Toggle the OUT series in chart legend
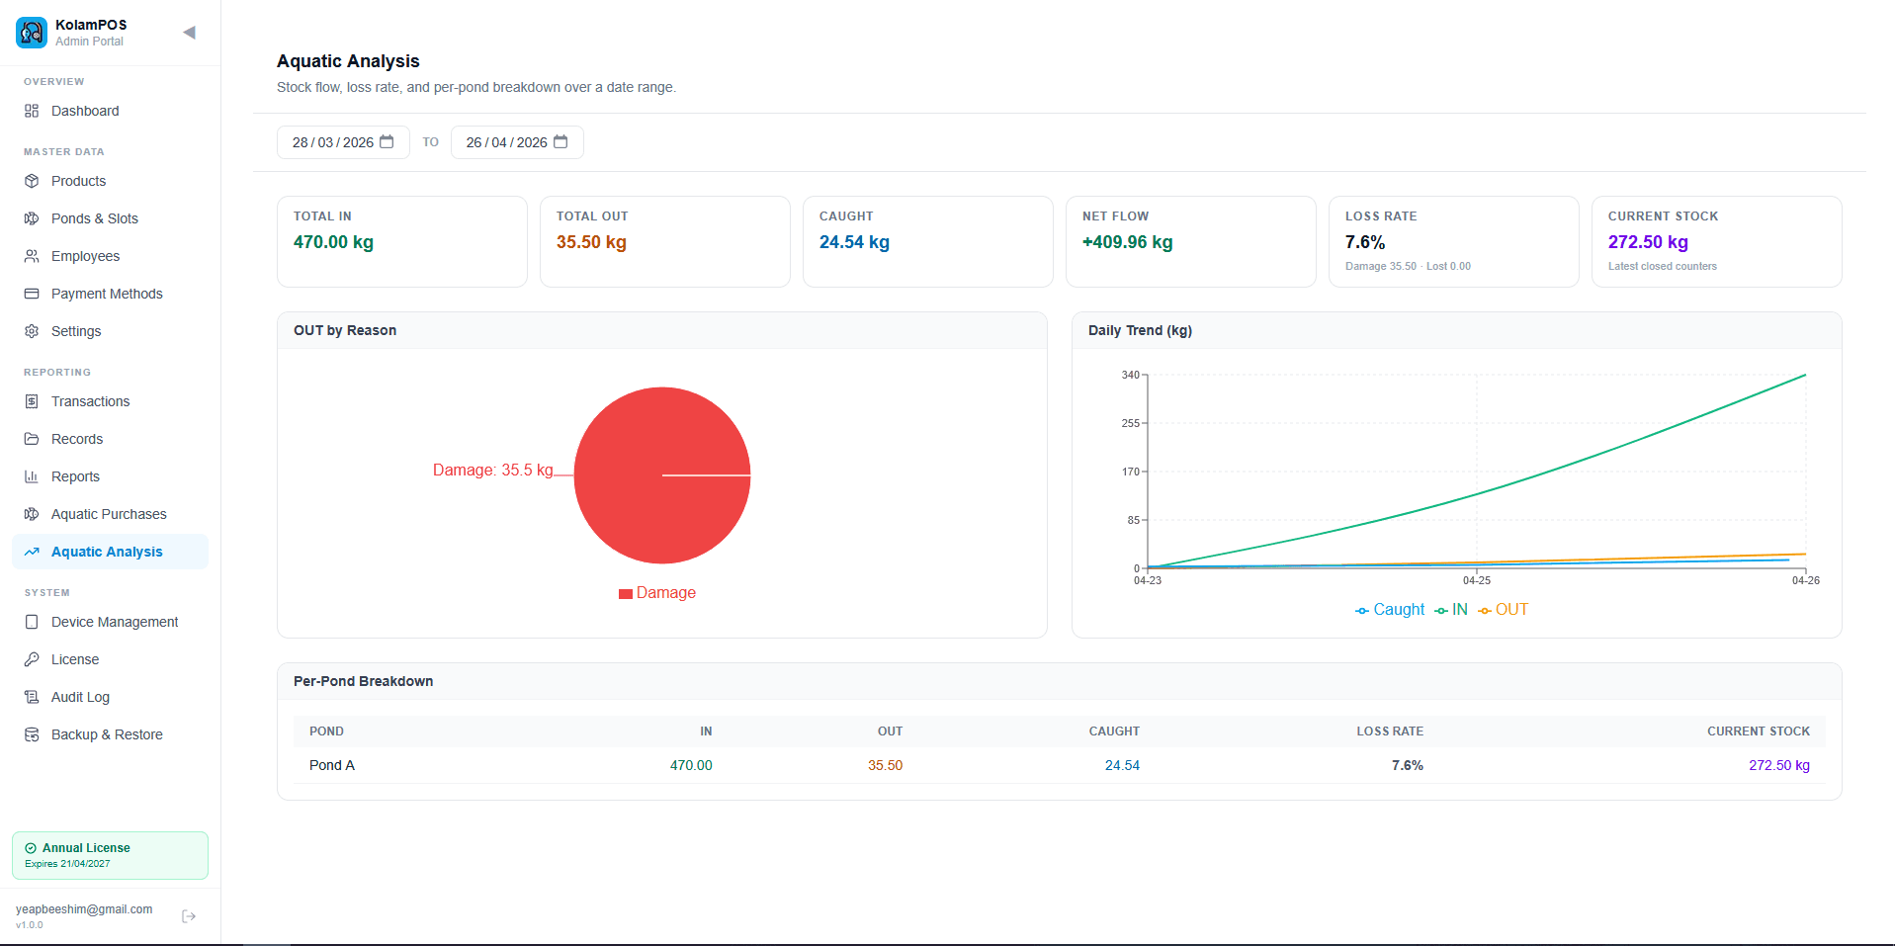Image resolution: width=1895 pixels, height=946 pixels. pos(1504,610)
